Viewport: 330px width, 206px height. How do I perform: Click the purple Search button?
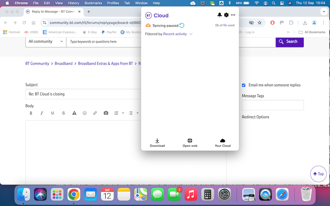tap(289, 42)
